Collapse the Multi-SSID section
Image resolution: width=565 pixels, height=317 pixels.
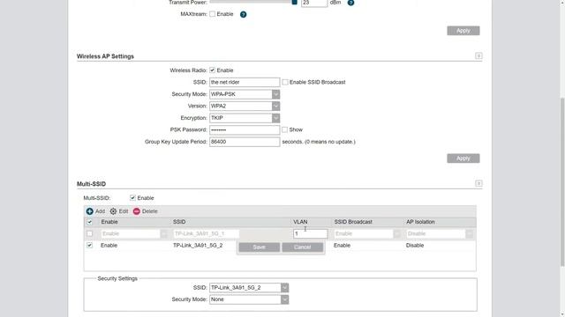pyautogui.click(x=478, y=183)
